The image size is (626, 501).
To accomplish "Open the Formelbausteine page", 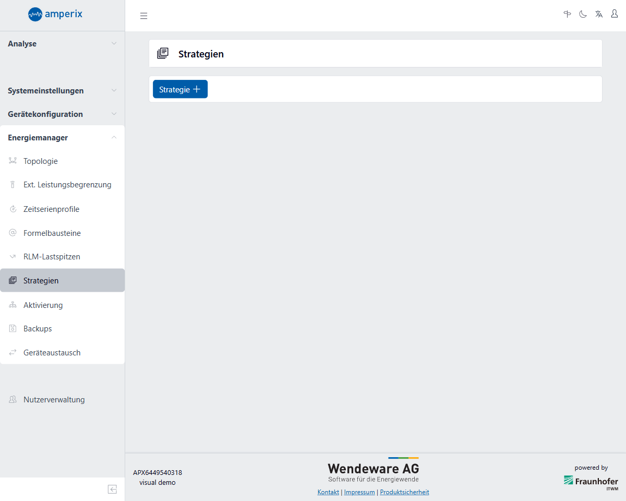I will point(52,233).
